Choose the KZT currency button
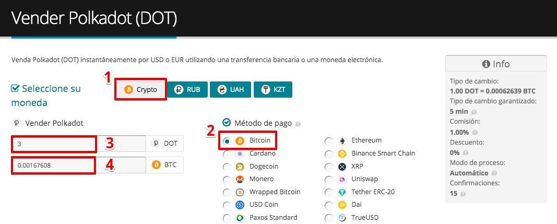Screen dimensions: 557x224 pos(273,90)
